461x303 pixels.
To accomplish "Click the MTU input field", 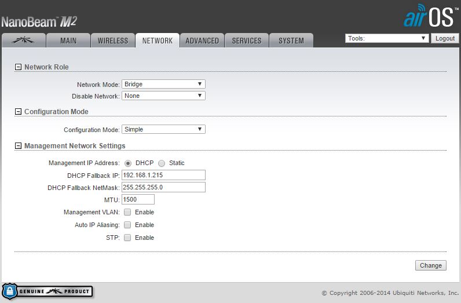I will (138, 199).
